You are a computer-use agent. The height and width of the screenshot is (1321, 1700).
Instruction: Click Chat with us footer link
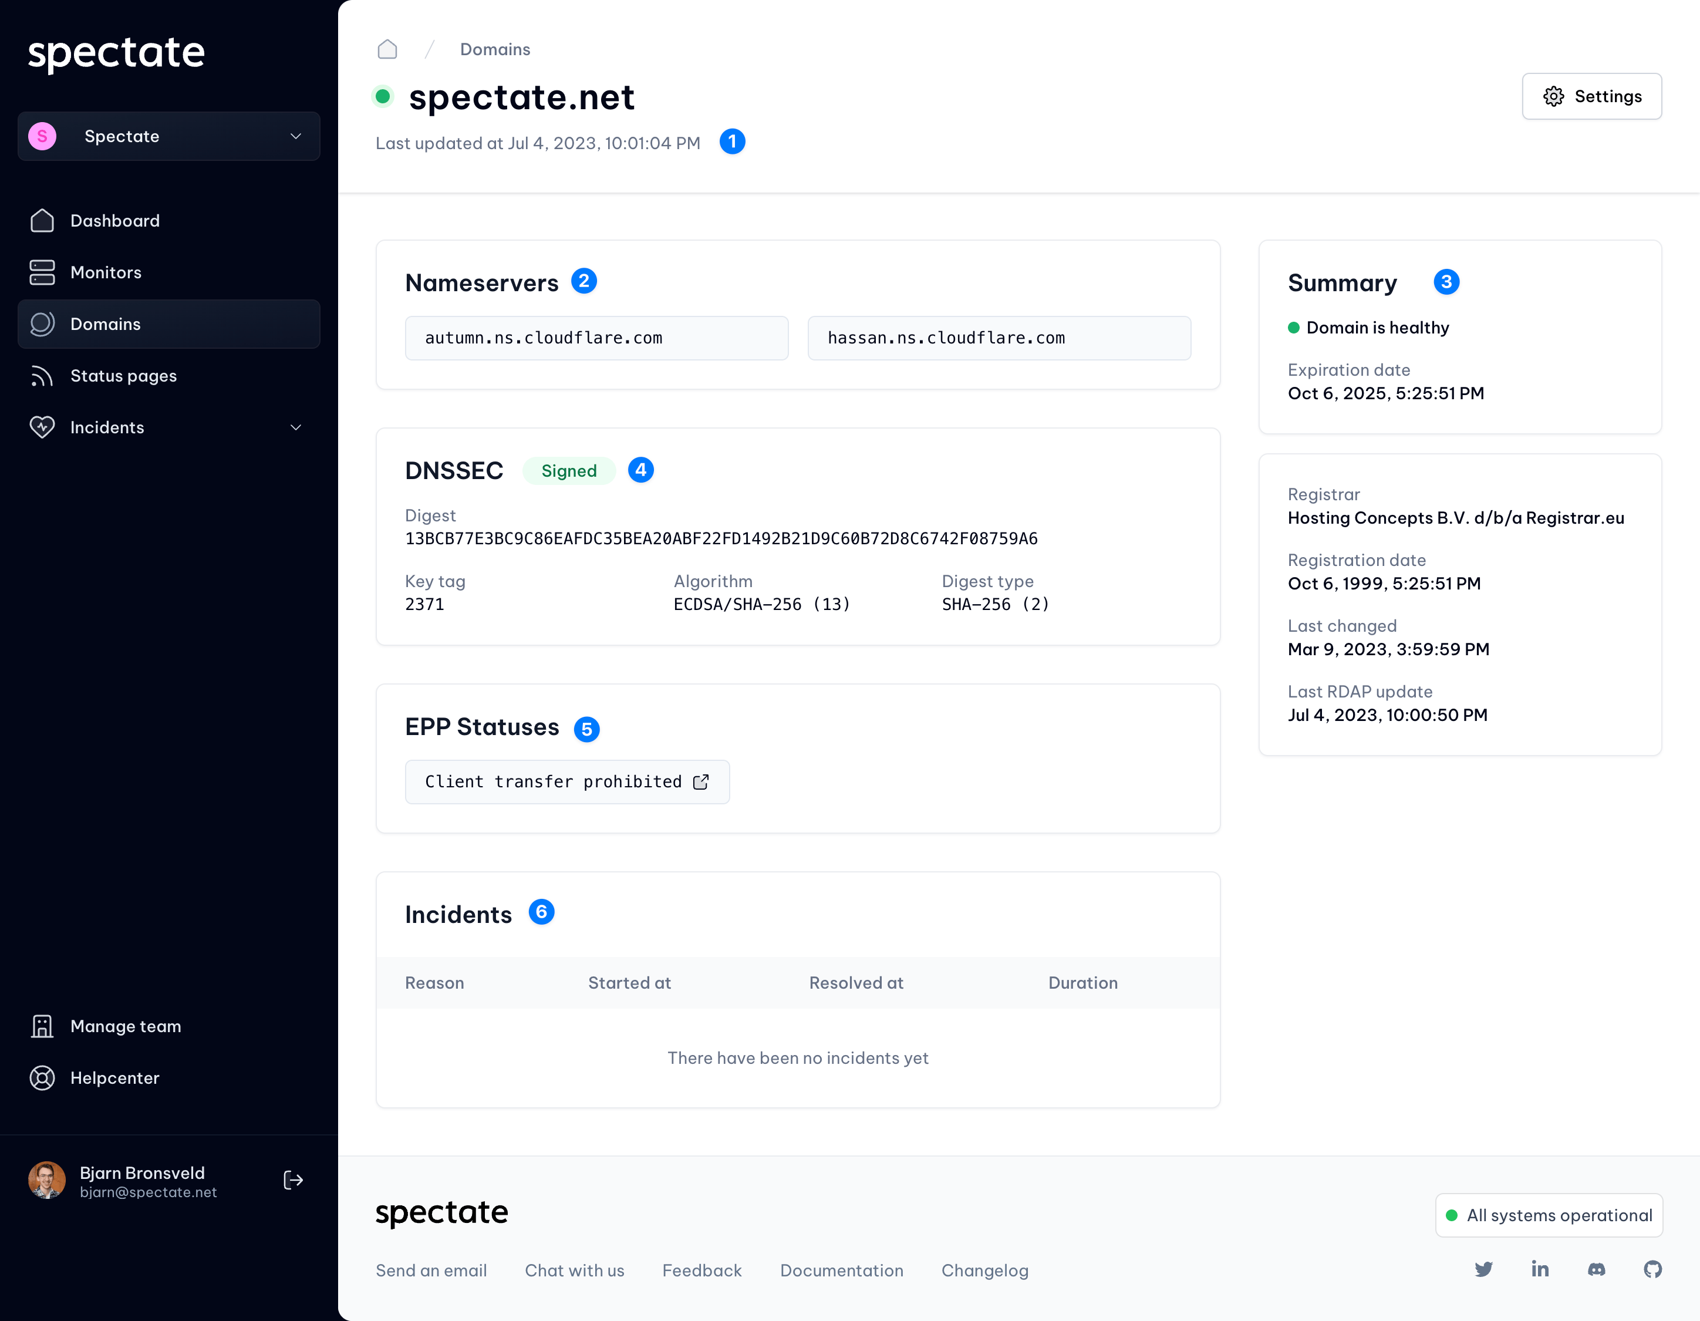[575, 1271]
